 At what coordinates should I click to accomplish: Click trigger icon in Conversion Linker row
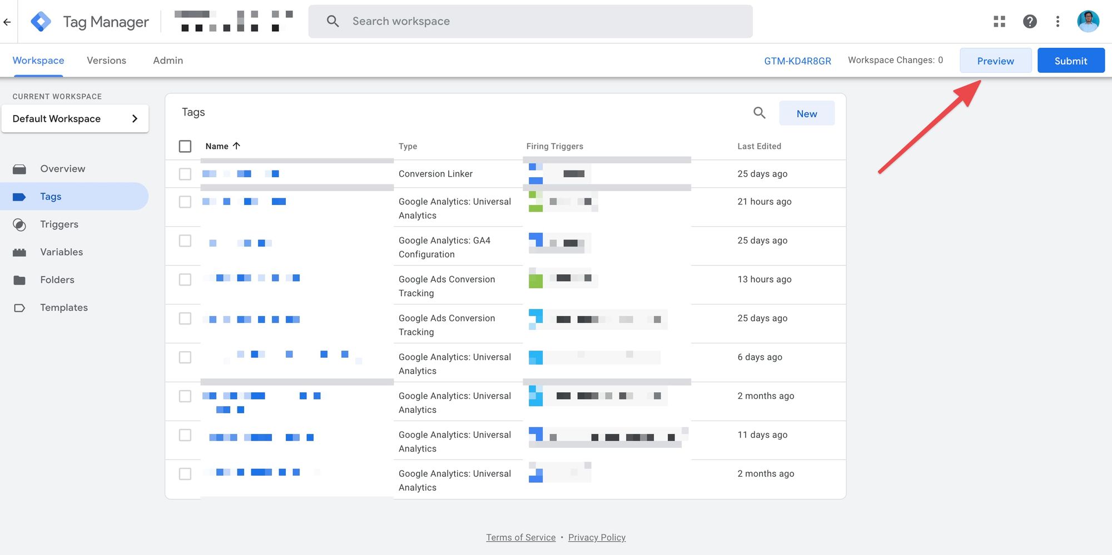[x=535, y=173]
